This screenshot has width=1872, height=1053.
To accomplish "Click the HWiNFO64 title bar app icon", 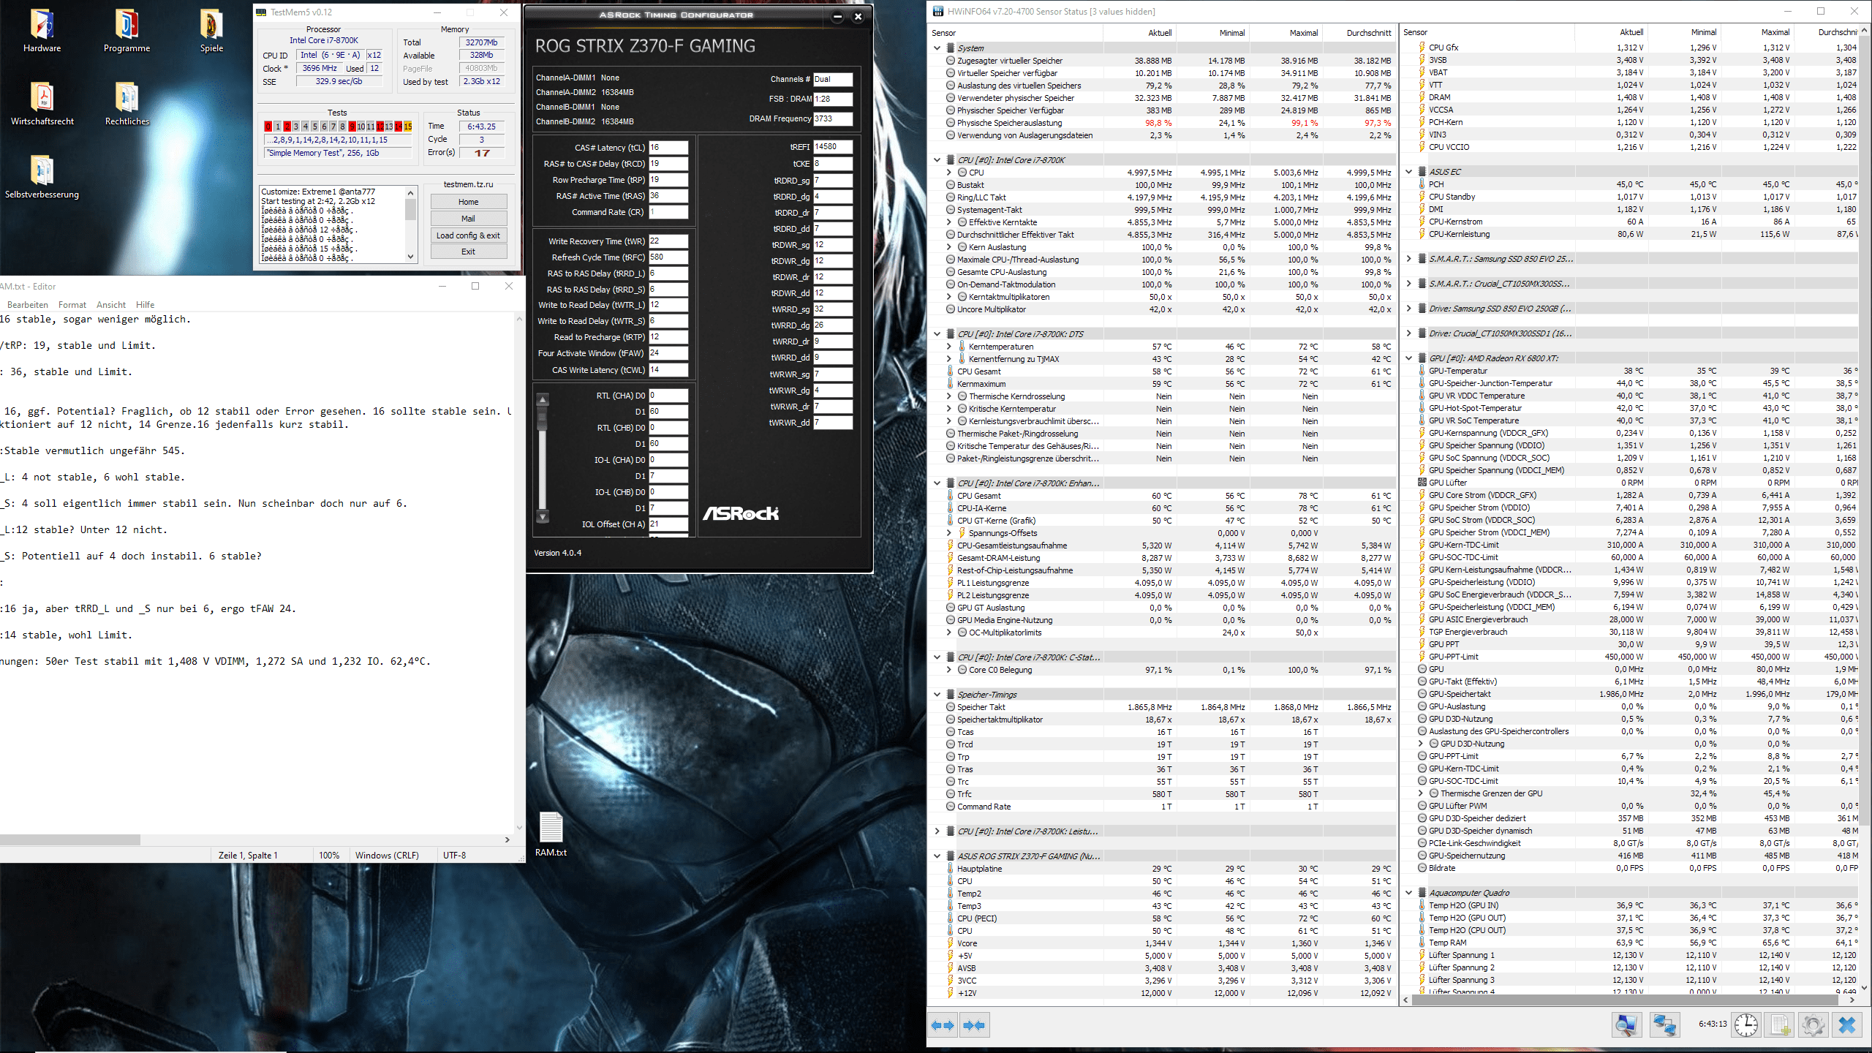I will [937, 11].
